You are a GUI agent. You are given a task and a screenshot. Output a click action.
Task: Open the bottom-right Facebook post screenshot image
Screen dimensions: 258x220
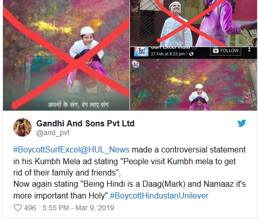click(x=194, y=79)
